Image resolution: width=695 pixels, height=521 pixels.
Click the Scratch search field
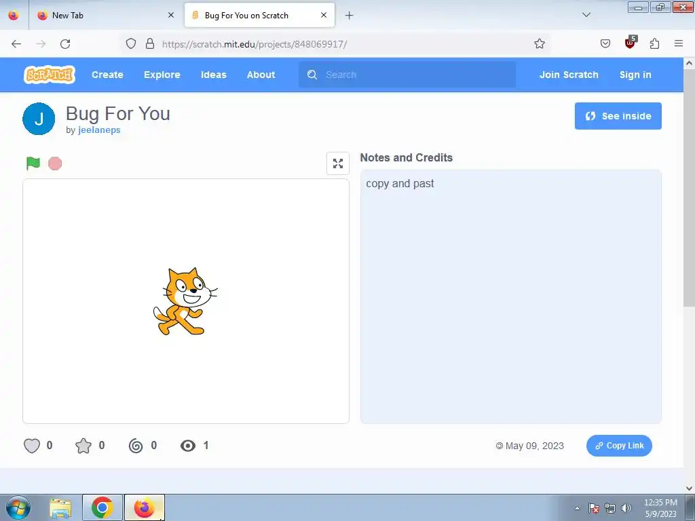[407, 75]
